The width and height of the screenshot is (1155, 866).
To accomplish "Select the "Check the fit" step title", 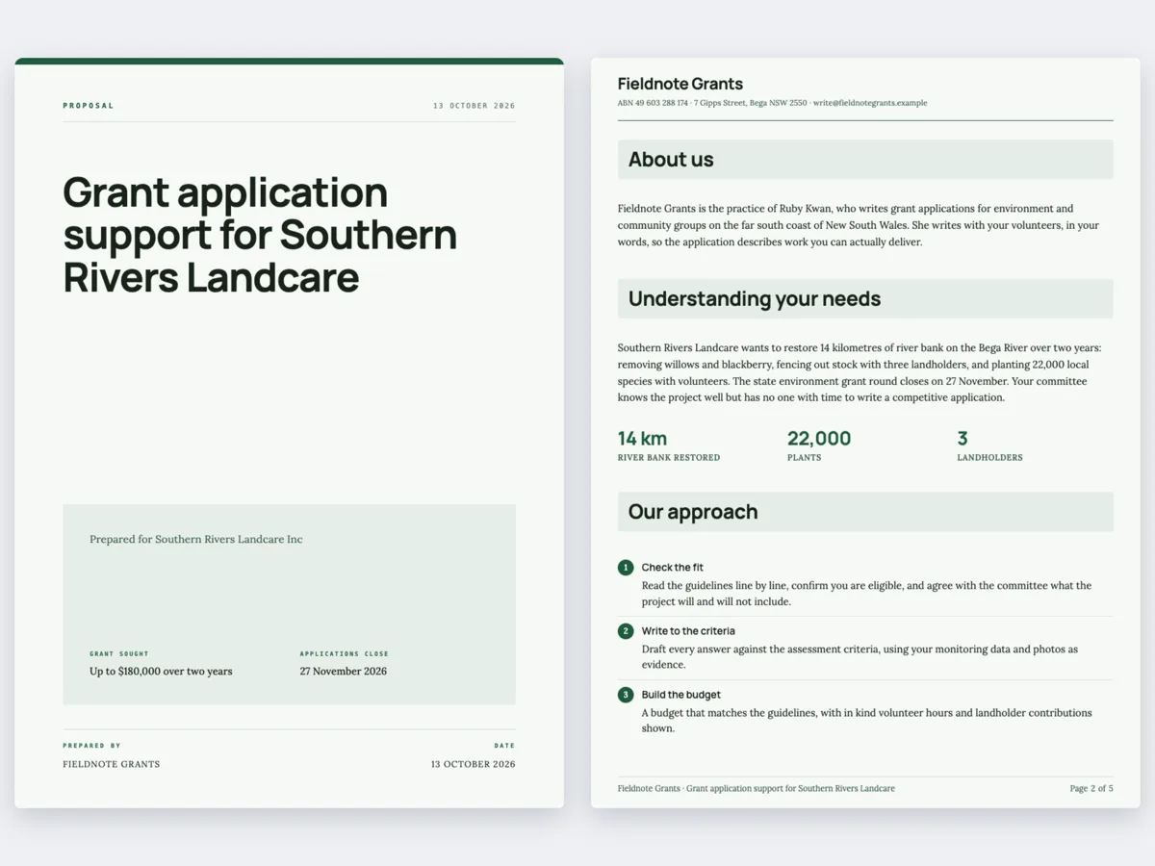I will [x=673, y=568].
